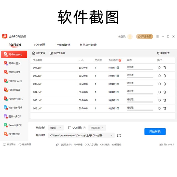This screenshot has width=177, height=177.
Task: Remove 004.pdf from file list
Action: click(x=165, y=92)
